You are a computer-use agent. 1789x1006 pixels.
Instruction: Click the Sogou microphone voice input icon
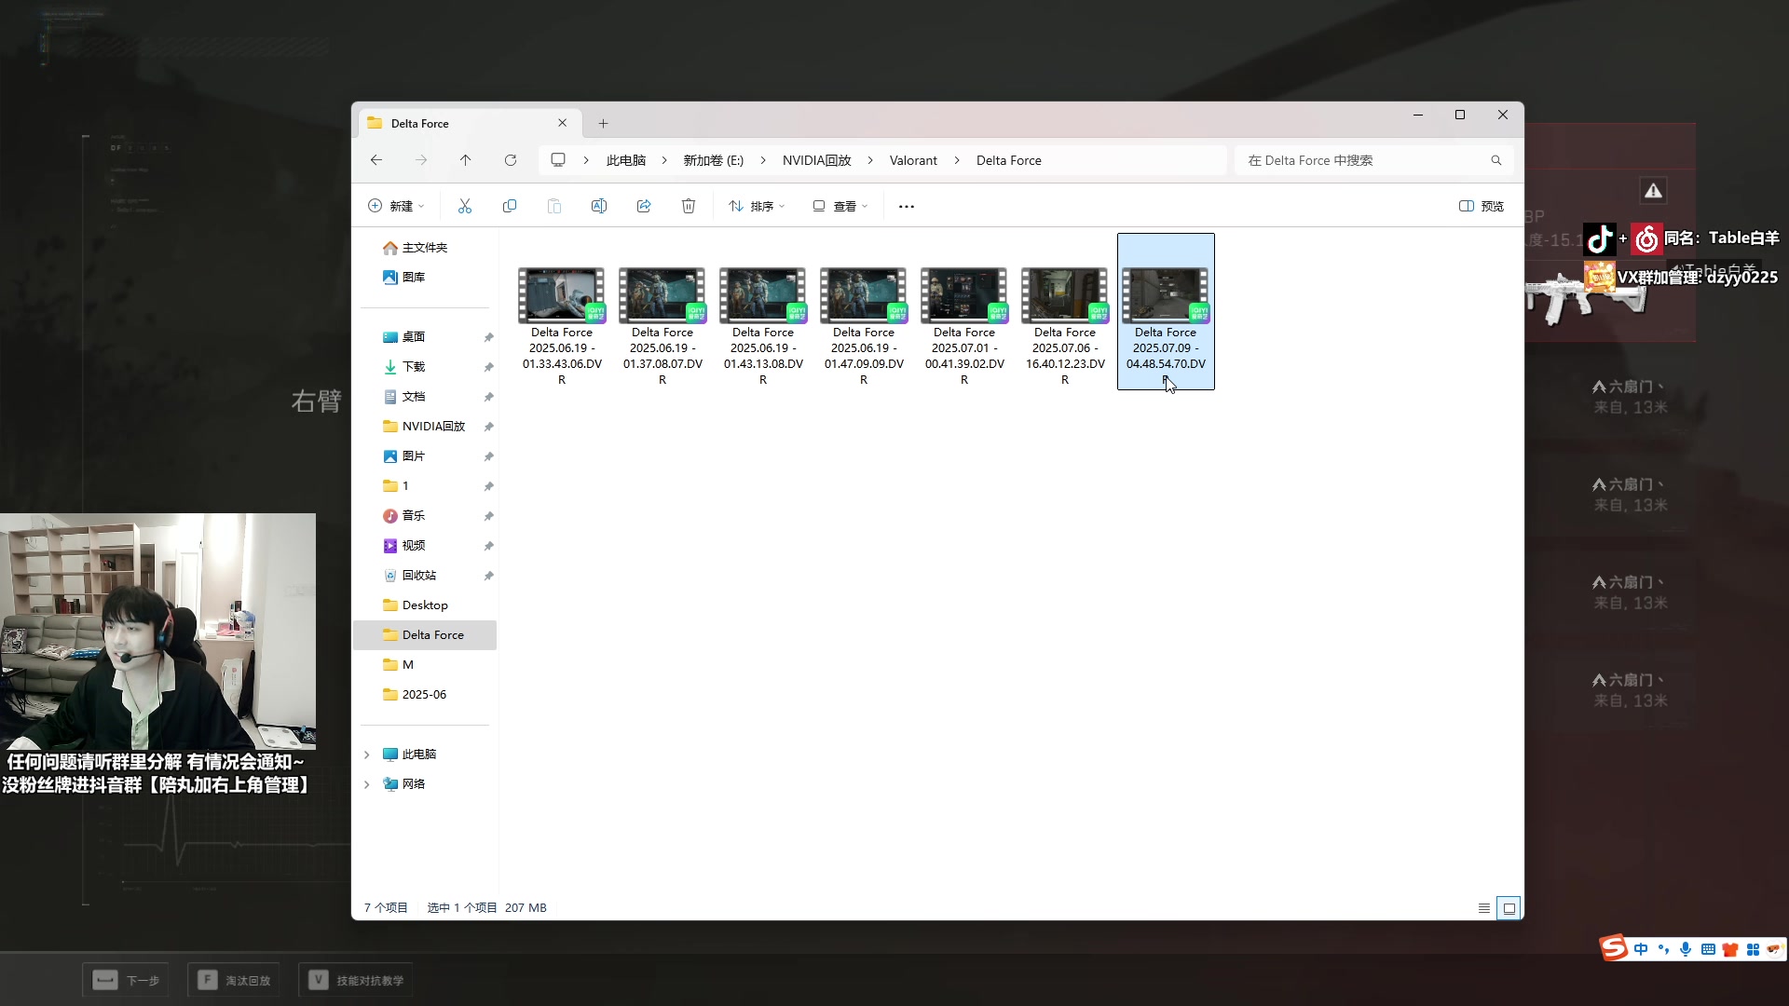click(x=1686, y=949)
